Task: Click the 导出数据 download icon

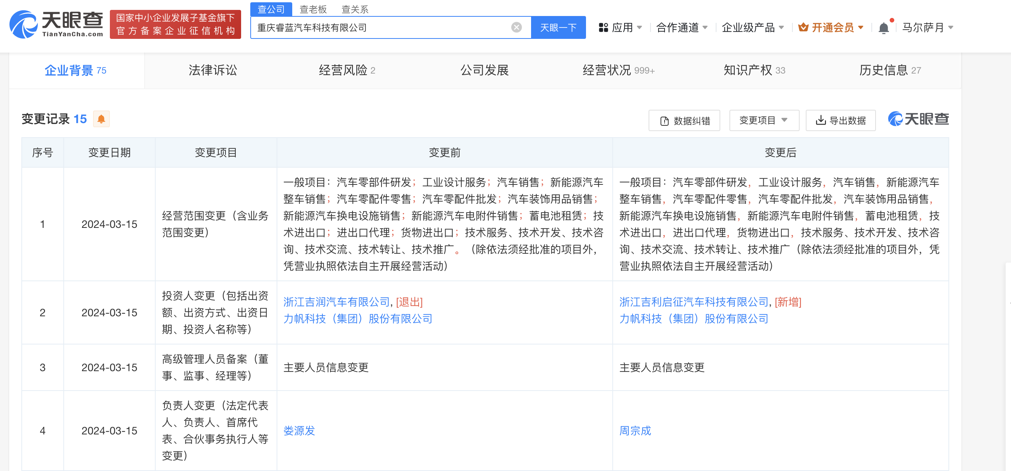Action: pos(820,120)
